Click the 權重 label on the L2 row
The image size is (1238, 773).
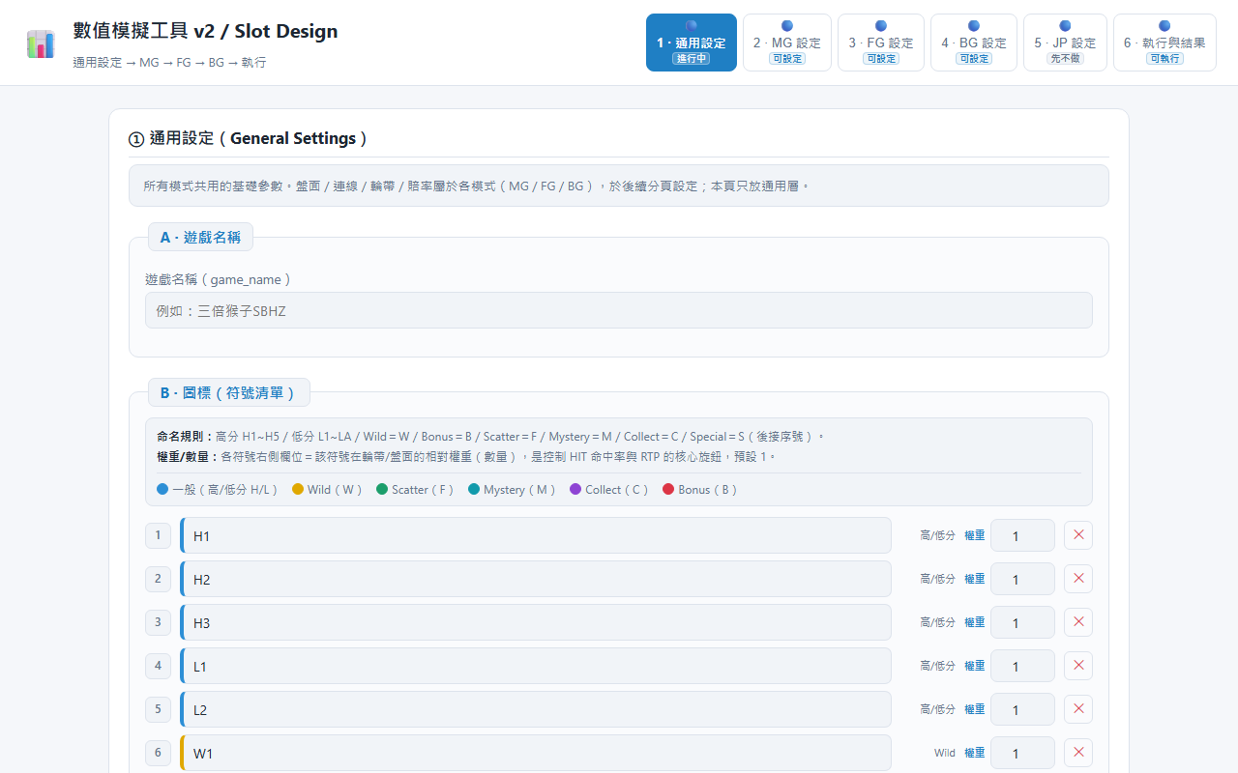(x=975, y=709)
